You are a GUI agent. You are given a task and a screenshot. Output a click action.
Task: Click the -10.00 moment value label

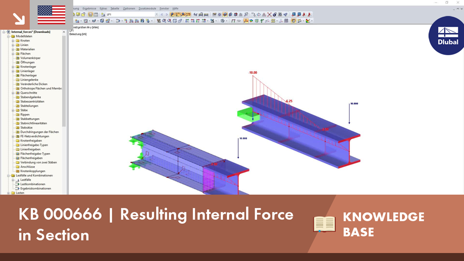(253, 72)
